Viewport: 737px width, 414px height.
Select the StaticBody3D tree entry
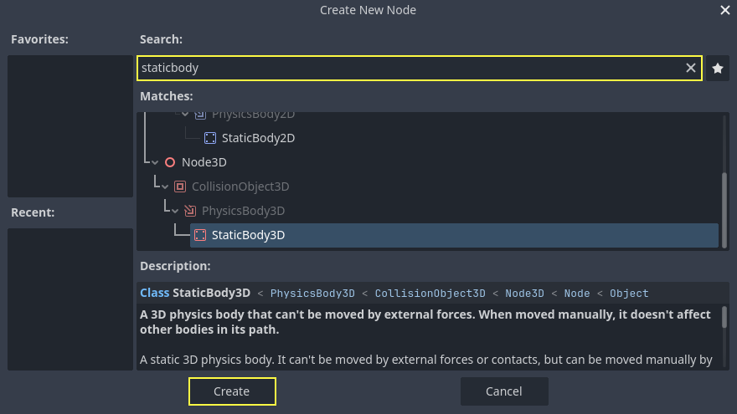tap(248, 235)
